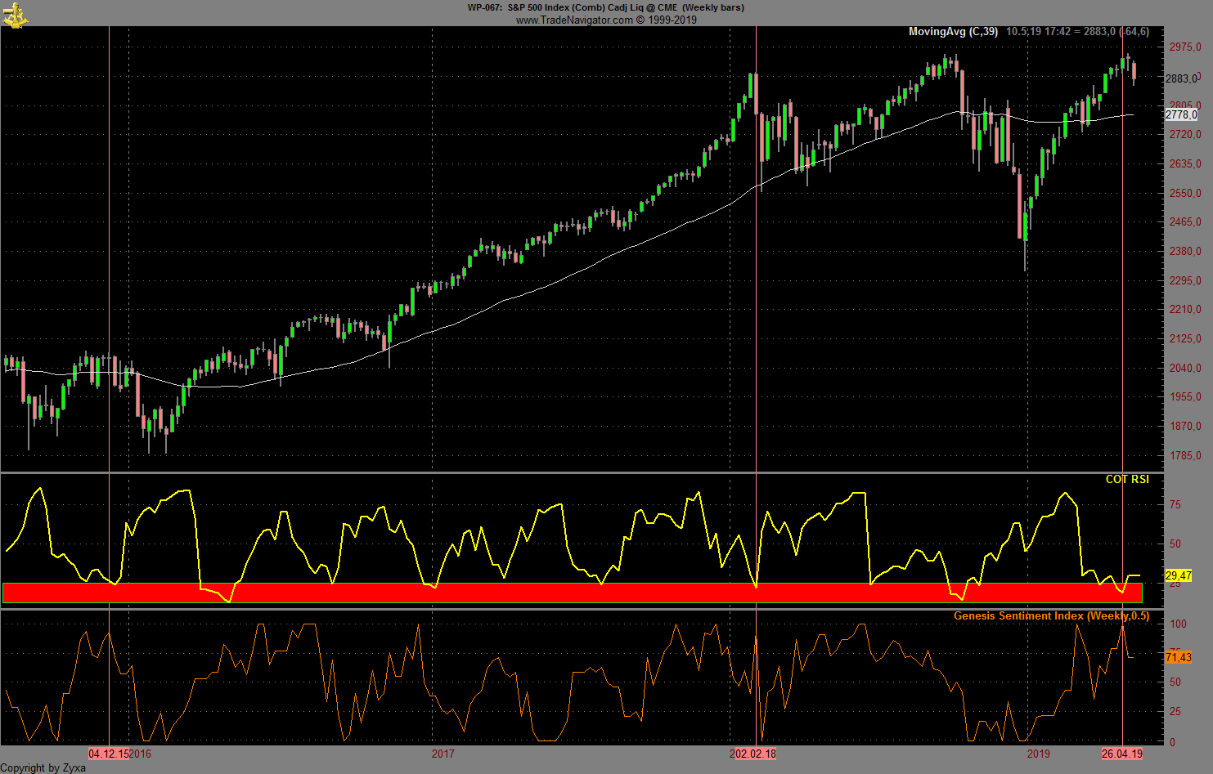Click the golden anchor logo icon
1213x774 pixels.
15,14
